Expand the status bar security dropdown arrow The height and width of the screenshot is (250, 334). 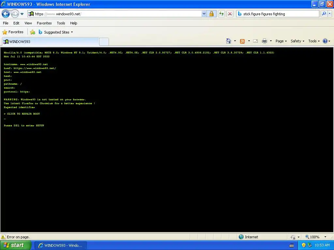(x=299, y=237)
